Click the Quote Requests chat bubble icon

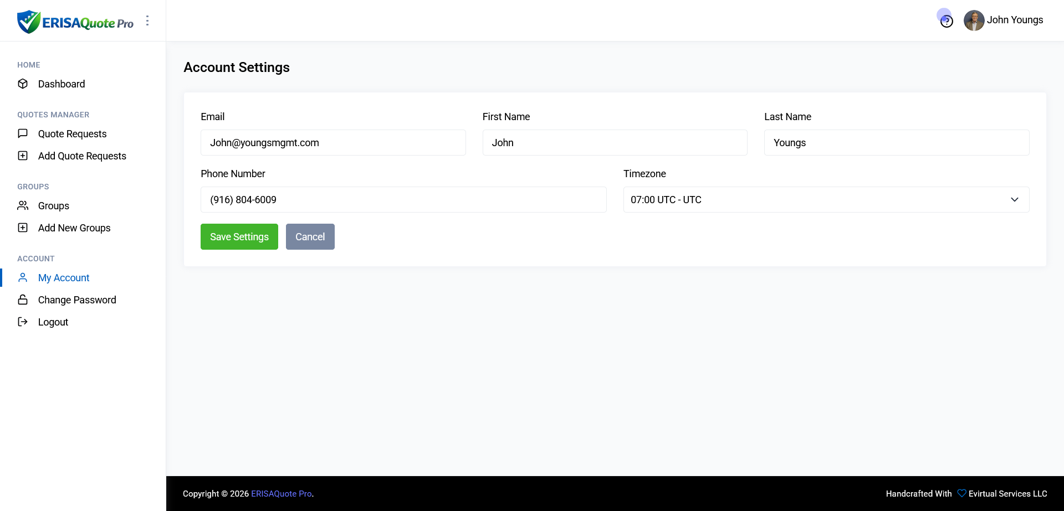pyautogui.click(x=23, y=133)
